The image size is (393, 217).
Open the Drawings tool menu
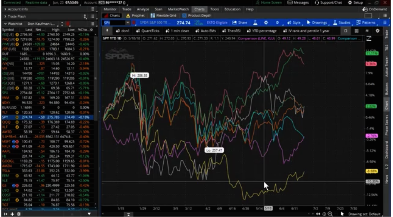click(x=317, y=23)
